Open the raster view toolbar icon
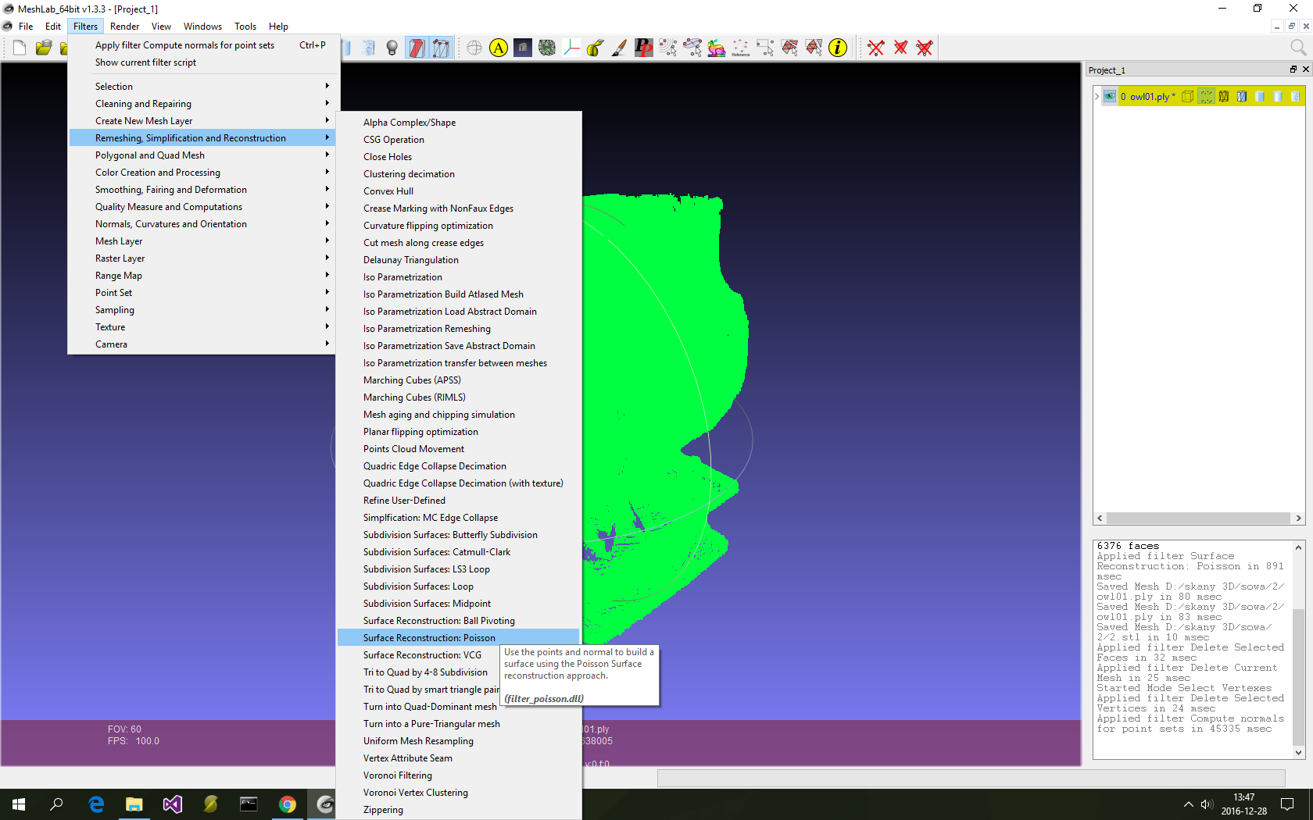Screen dimensions: 1313x820 pyautogui.click(x=523, y=48)
